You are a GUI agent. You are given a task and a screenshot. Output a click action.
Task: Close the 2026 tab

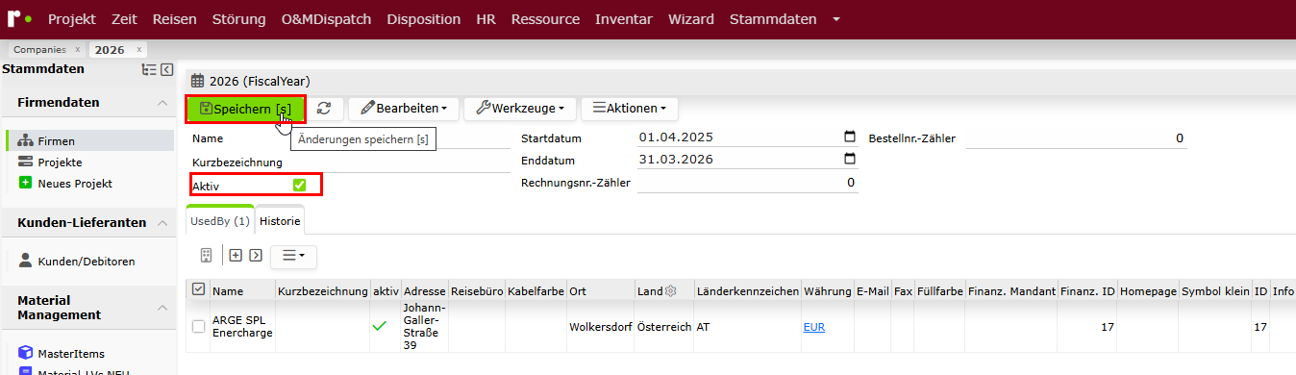point(138,49)
